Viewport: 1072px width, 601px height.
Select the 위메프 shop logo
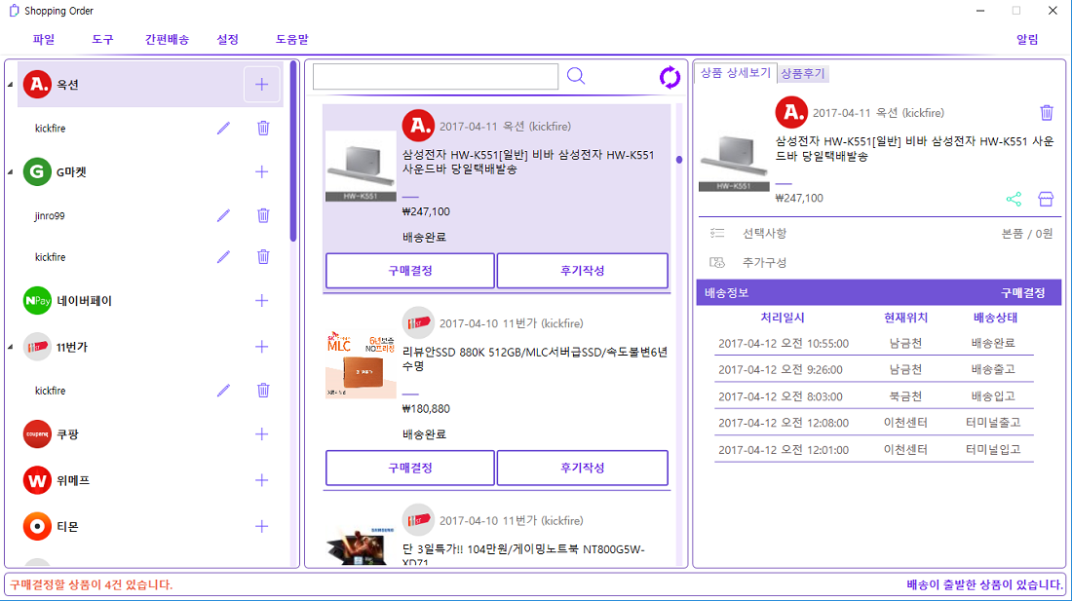(38, 481)
